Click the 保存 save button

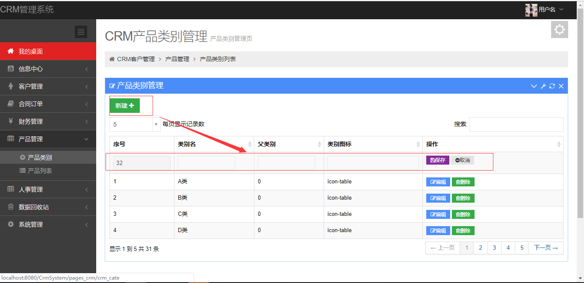(438, 160)
